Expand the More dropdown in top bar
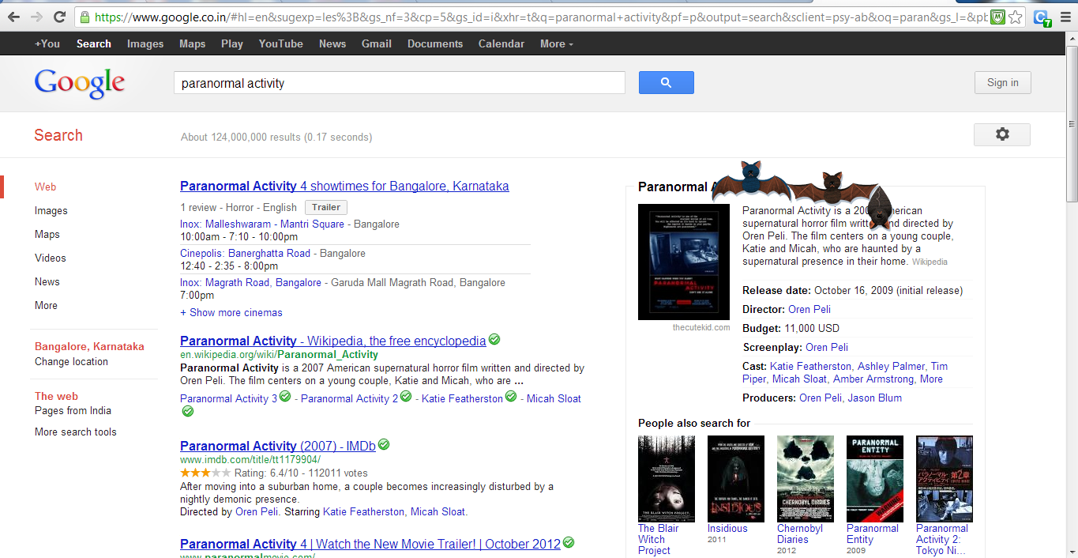 [x=557, y=43]
